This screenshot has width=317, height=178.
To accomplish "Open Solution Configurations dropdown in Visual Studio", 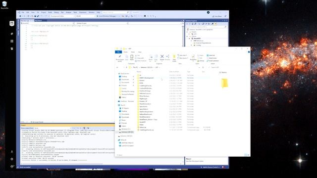I will point(63,16).
